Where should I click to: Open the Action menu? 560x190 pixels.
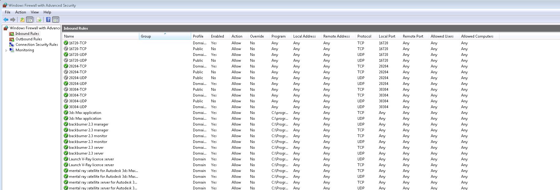21,12
